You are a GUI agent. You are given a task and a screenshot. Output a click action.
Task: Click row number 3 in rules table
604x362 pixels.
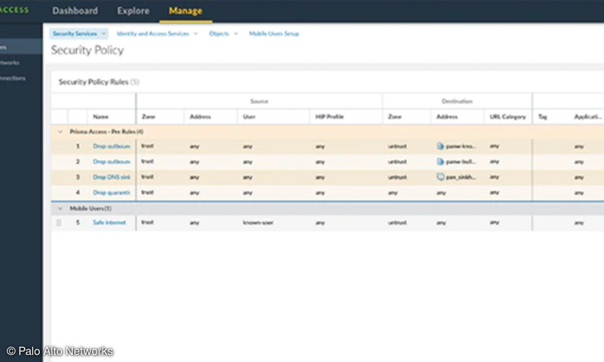(x=78, y=177)
